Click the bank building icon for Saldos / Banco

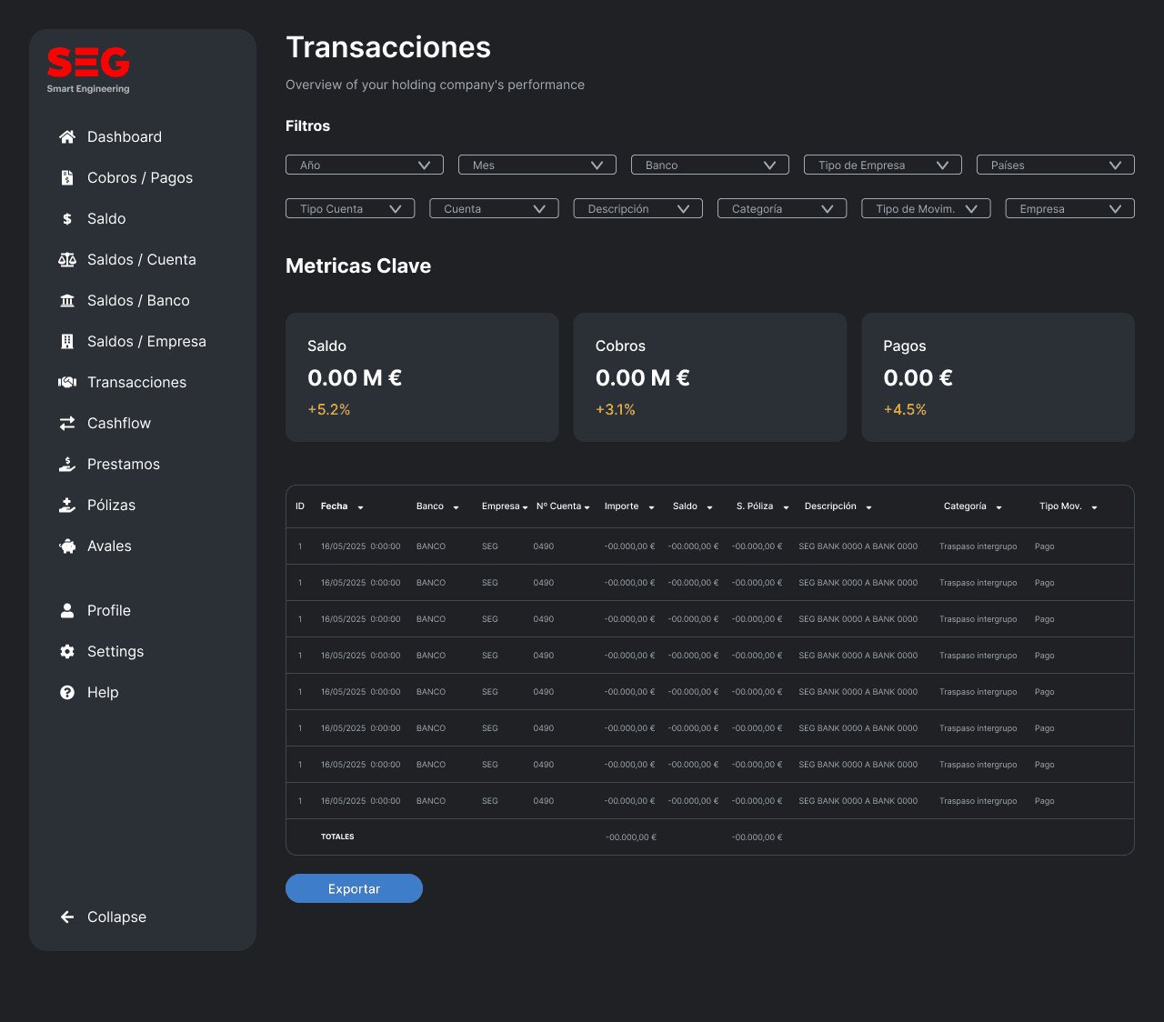click(x=67, y=301)
